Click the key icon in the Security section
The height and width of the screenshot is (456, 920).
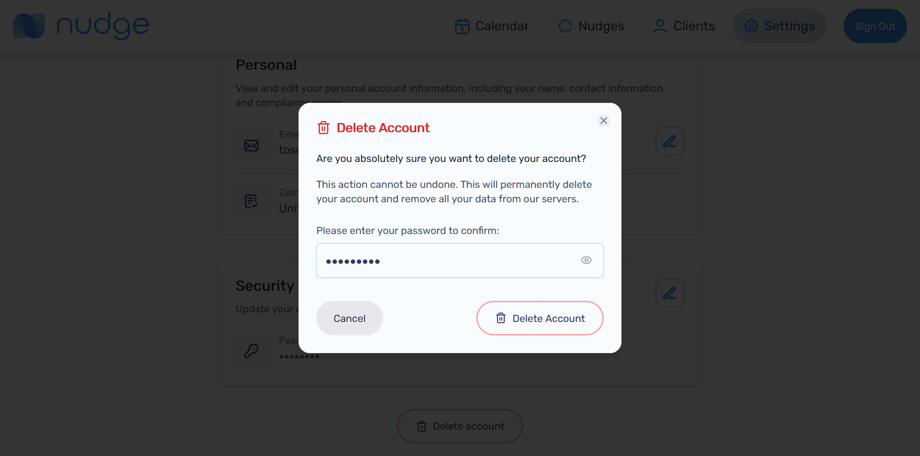click(x=251, y=350)
